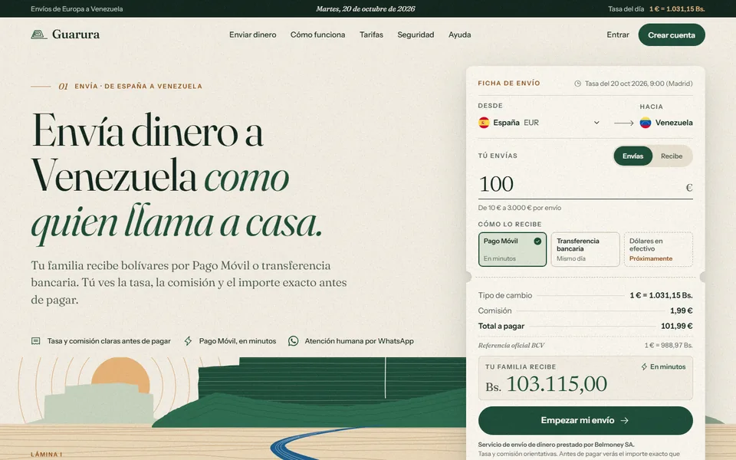The height and width of the screenshot is (460, 736).
Task: Click the Guarura logo icon
Action: pyautogui.click(x=39, y=34)
